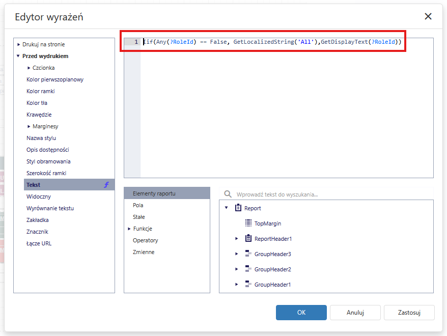The height and width of the screenshot is (336, 447).
Task: Select the Operatory category
Action: (x=145, y=240)
